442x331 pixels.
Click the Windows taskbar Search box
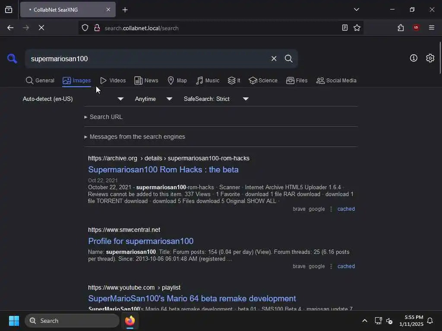(72, 321)
